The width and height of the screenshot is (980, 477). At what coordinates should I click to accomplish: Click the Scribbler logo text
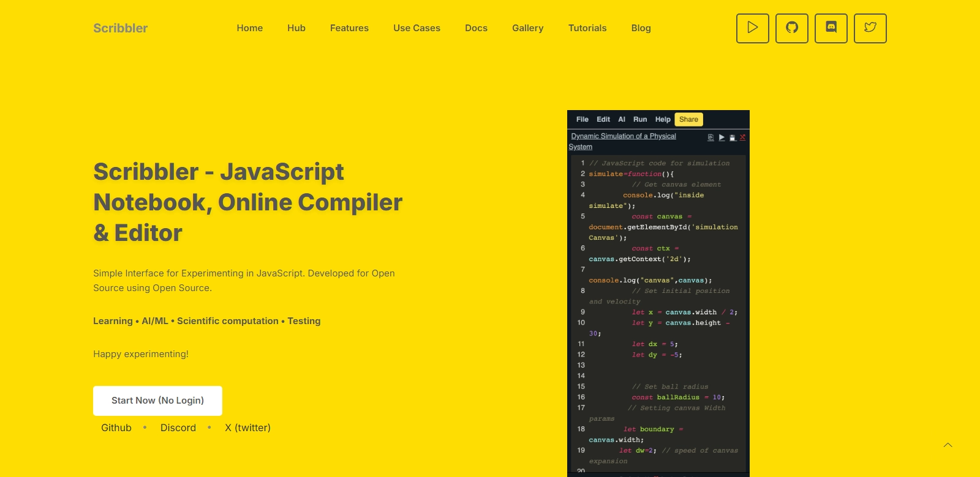click(120, 28)
